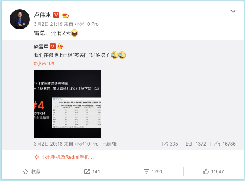Open the 1372 comments on original post

pyautogui.click(x=196, y=144)
